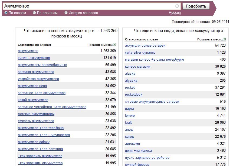Open the 'цепи +на колеса' link
This screenshot has width=233, height=166.
pos(138,150)
